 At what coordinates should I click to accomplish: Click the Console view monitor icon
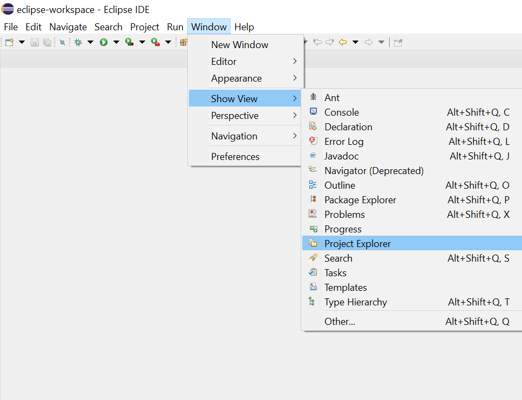pos(313,111)
